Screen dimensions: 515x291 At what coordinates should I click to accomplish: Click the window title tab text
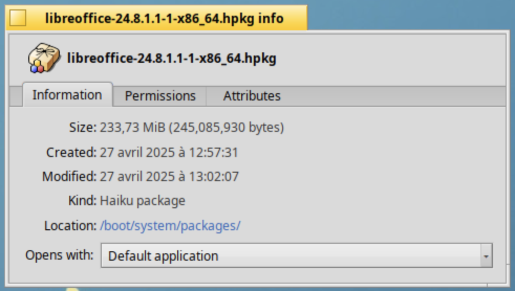pos(164,18)
